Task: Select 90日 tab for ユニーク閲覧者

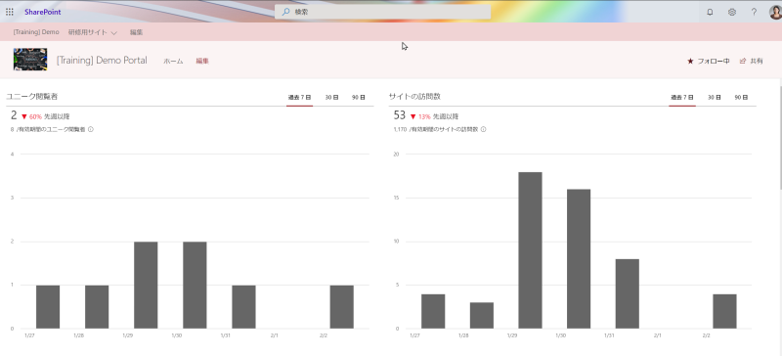Action: point(358,98)
